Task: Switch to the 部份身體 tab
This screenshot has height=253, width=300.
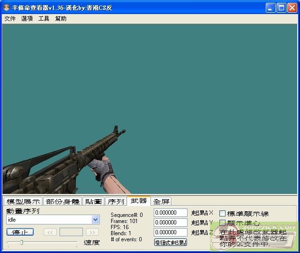Action: pyautogui.click(x=62, y=201)
